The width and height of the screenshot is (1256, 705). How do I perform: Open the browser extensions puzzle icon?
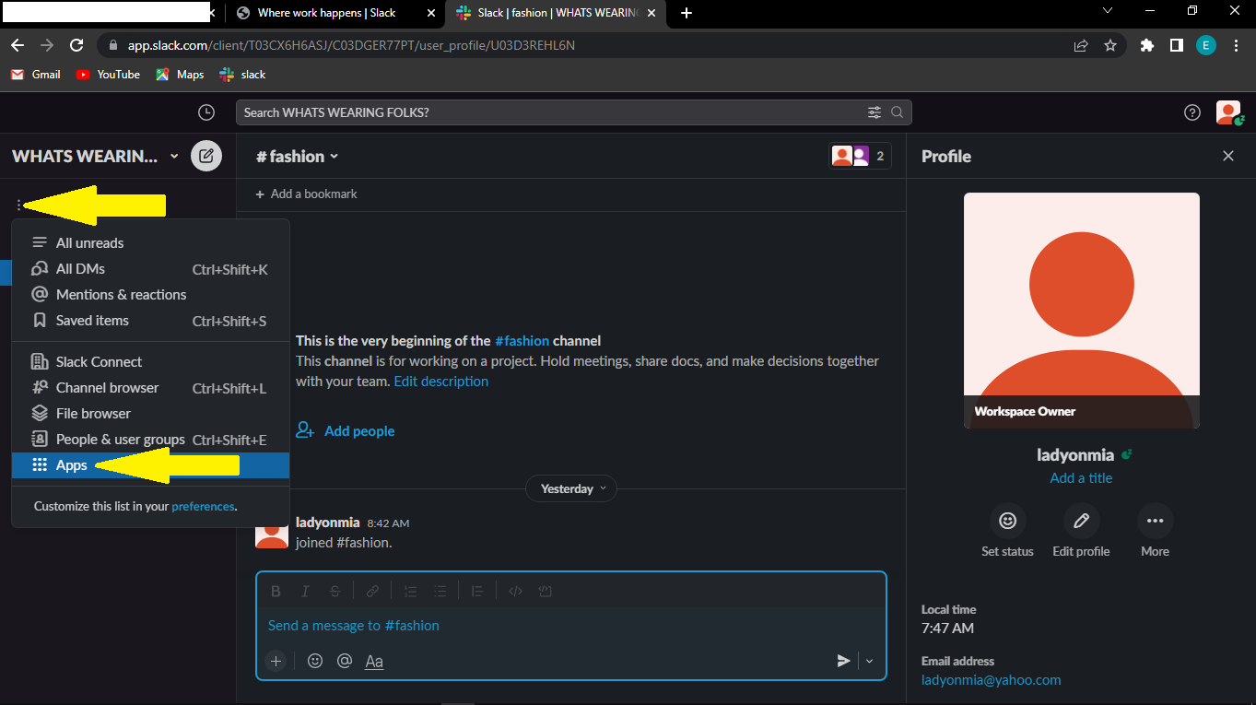coord(1147,45)
